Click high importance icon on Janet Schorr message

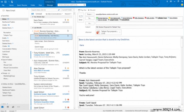click(69, 92)
